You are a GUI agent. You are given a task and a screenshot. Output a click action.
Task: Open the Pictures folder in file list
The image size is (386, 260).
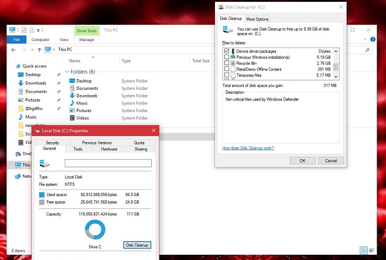click(84, 110)
